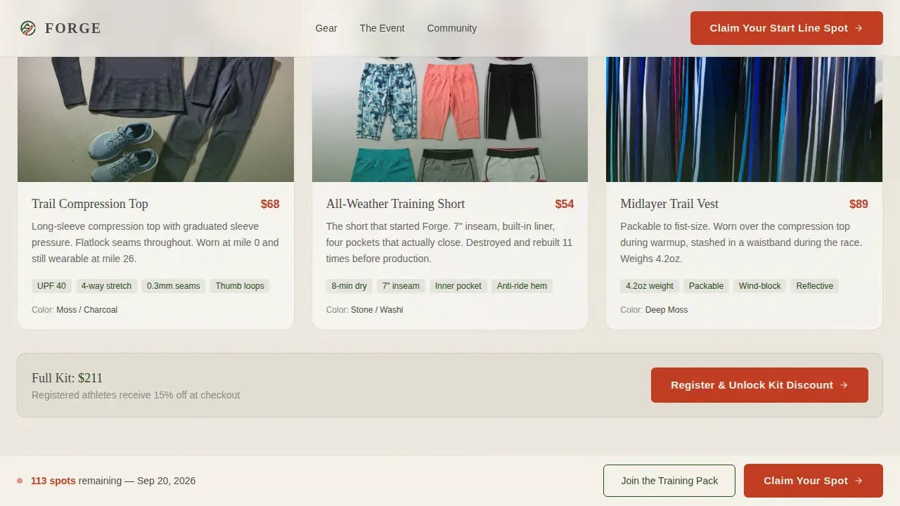Click the Anti-ride hem tag
This screenshot has width=900, height=506.
(522, 286)
